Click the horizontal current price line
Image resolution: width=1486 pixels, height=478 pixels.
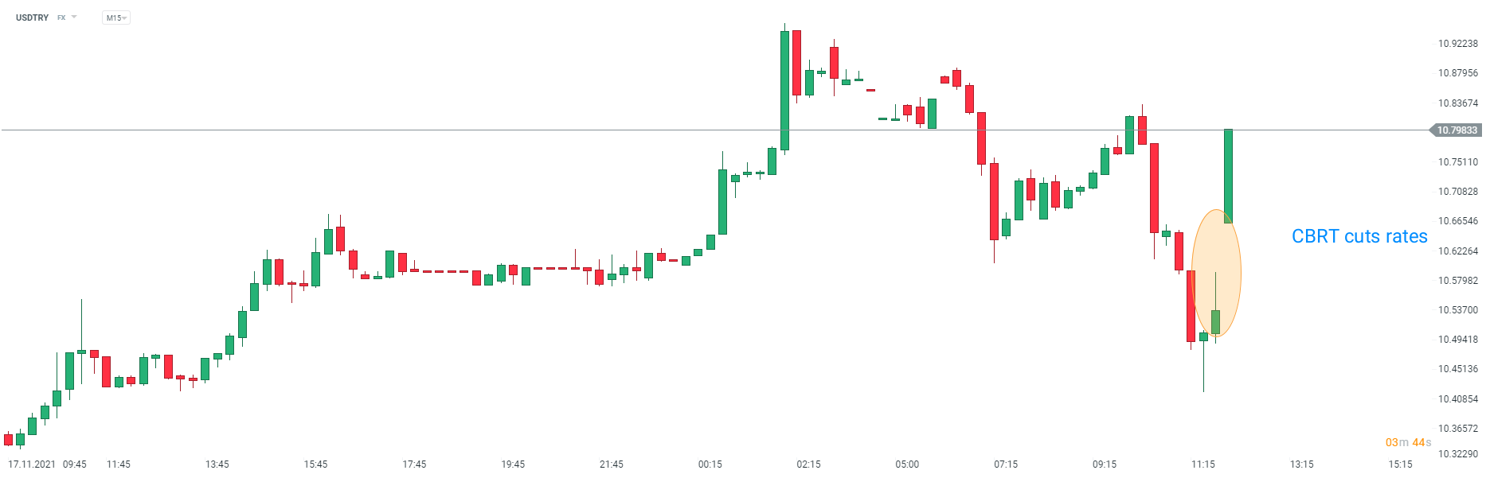click(557, 130)
